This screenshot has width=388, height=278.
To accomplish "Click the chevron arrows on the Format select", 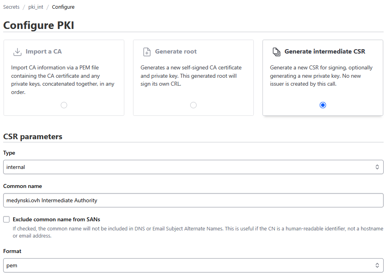I will (377, 265).
